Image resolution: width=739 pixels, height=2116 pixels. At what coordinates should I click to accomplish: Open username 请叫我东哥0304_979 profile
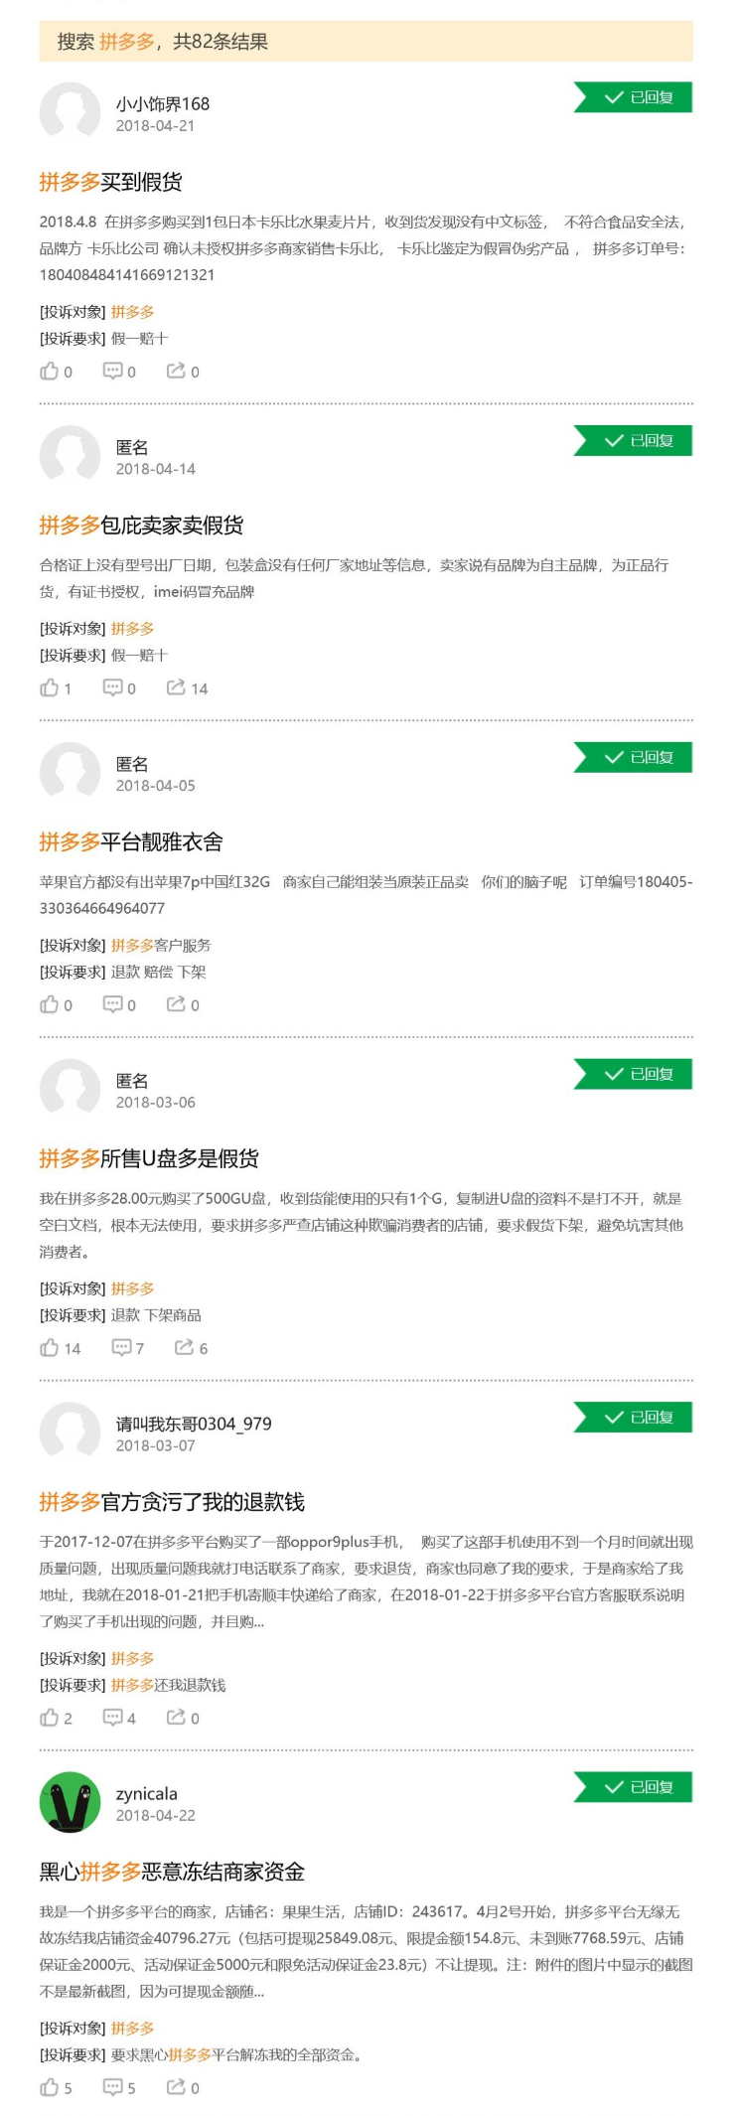194,1424
